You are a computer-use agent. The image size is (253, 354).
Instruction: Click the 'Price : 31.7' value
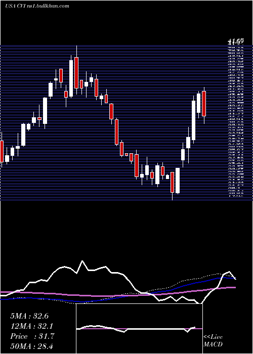click(32, 336)
